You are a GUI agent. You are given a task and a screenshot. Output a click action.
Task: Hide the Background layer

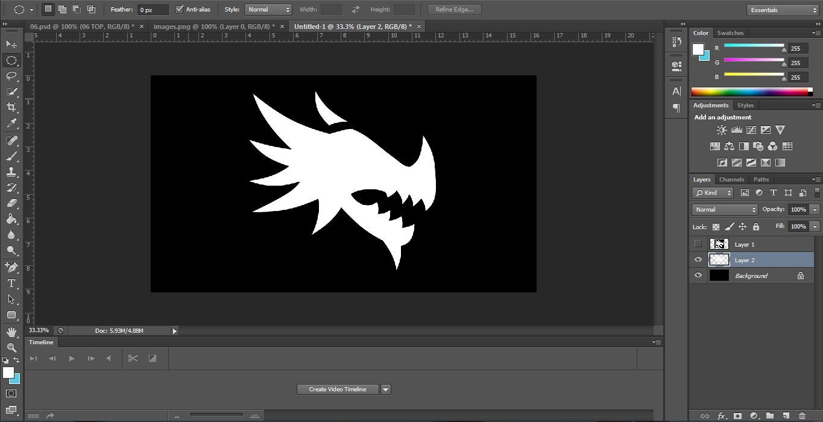coord(698,276)
